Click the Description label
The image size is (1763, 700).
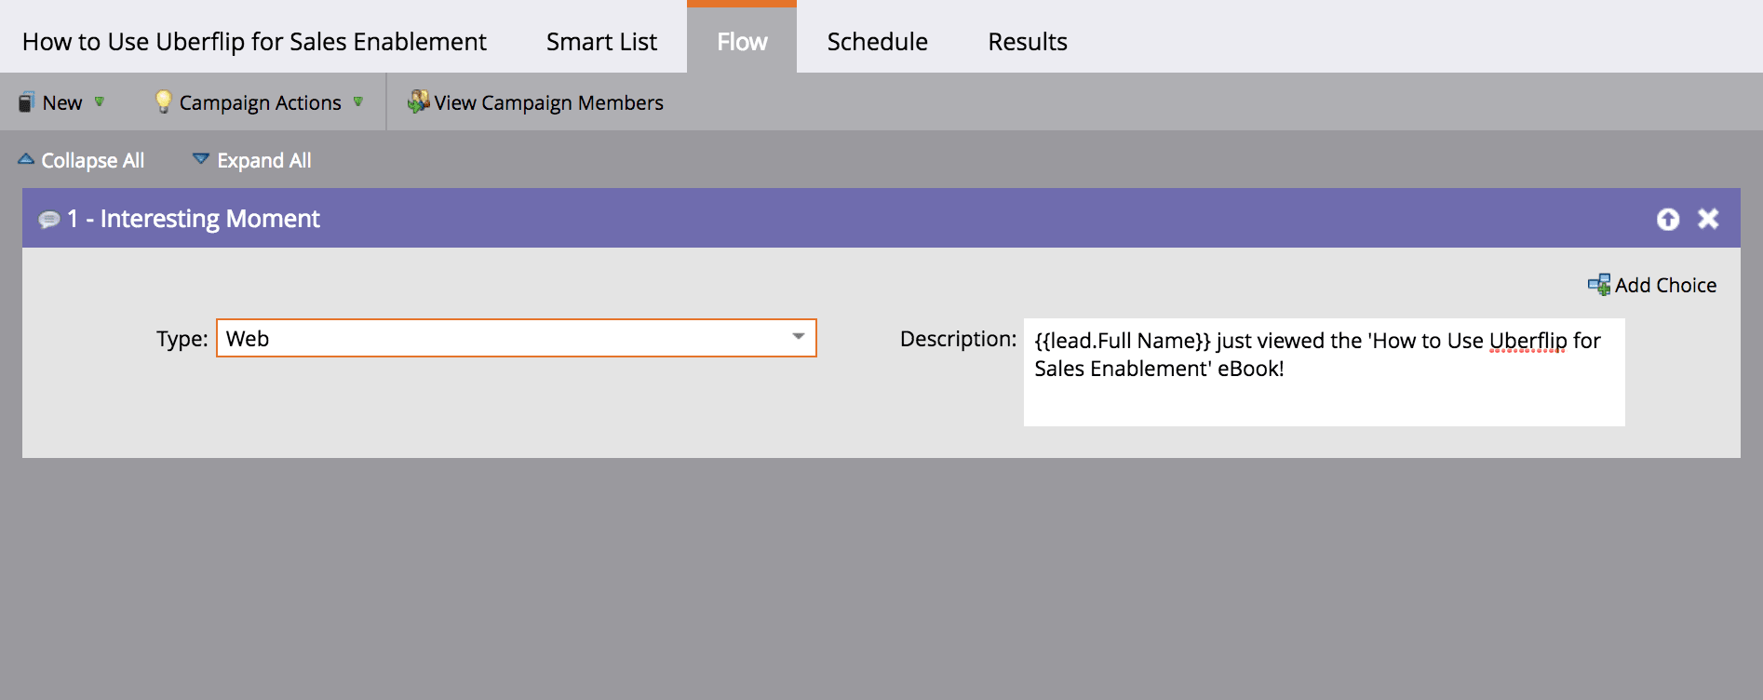[x=958, y=339]
